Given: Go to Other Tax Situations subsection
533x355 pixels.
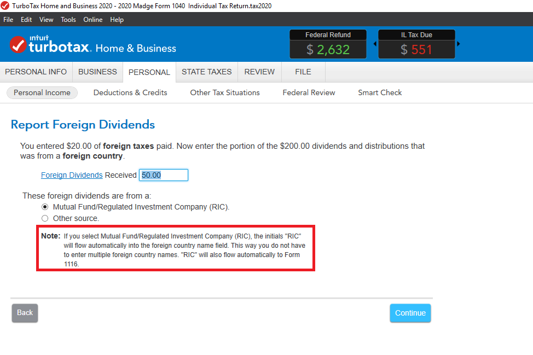Looking at the screenshot, I should pos(225,93).
